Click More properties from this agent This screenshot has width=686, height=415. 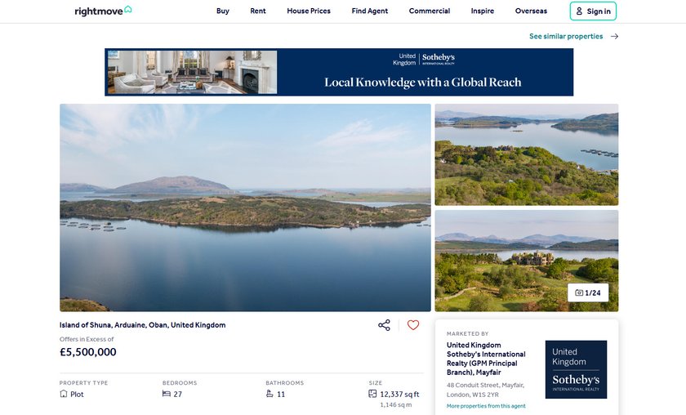(486, 406)
